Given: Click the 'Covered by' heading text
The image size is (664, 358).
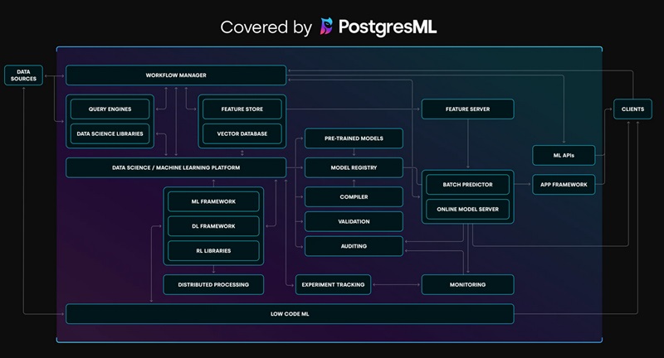Looking at the screenshot, I should (266, 27).
